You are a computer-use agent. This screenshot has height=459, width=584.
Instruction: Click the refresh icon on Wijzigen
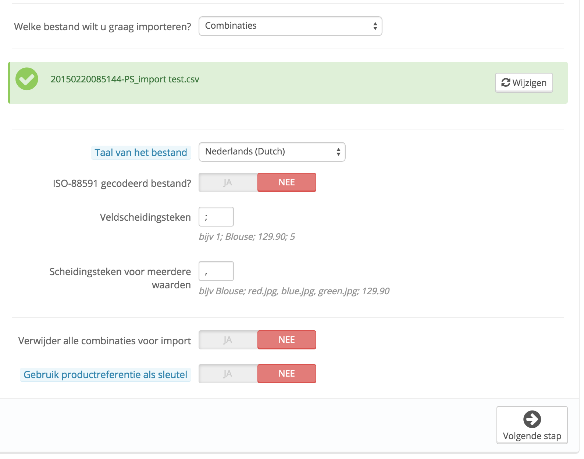click(x=506, y=83)
